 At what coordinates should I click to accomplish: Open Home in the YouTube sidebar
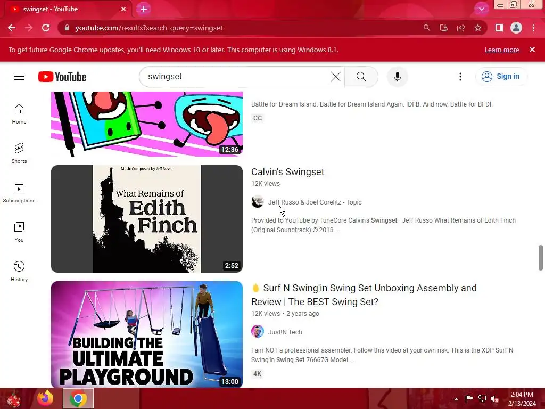pos(19,114)
